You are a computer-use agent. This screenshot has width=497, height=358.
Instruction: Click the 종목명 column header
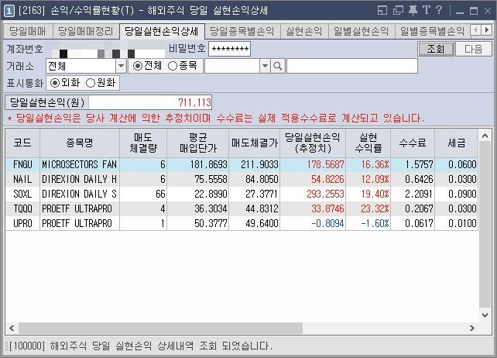pos(80,143)
